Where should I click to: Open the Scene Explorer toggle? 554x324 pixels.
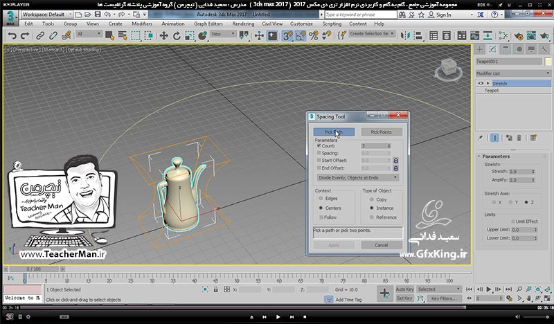434,36
